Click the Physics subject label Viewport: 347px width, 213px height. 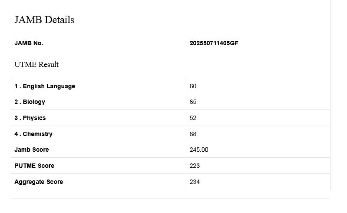tap(30, 118)
